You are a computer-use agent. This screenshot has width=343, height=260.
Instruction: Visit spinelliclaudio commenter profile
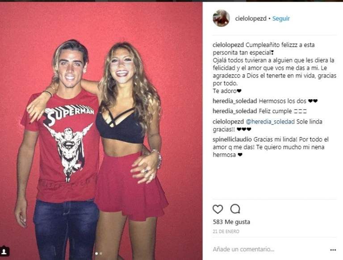click(x=232, y=140)
